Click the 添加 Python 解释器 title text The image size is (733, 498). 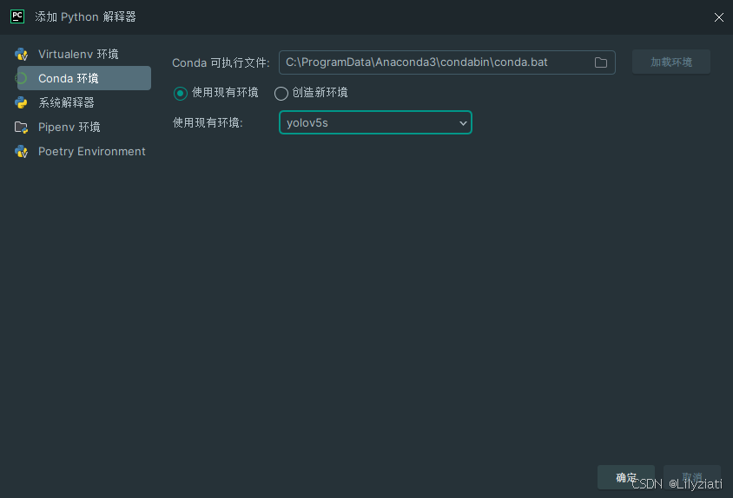click(x=86, y=16)
